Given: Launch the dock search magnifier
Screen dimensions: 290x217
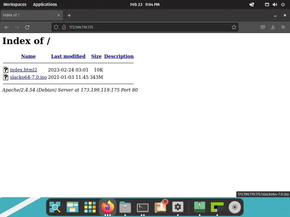Looking at the screenshot, I should 55,207.
